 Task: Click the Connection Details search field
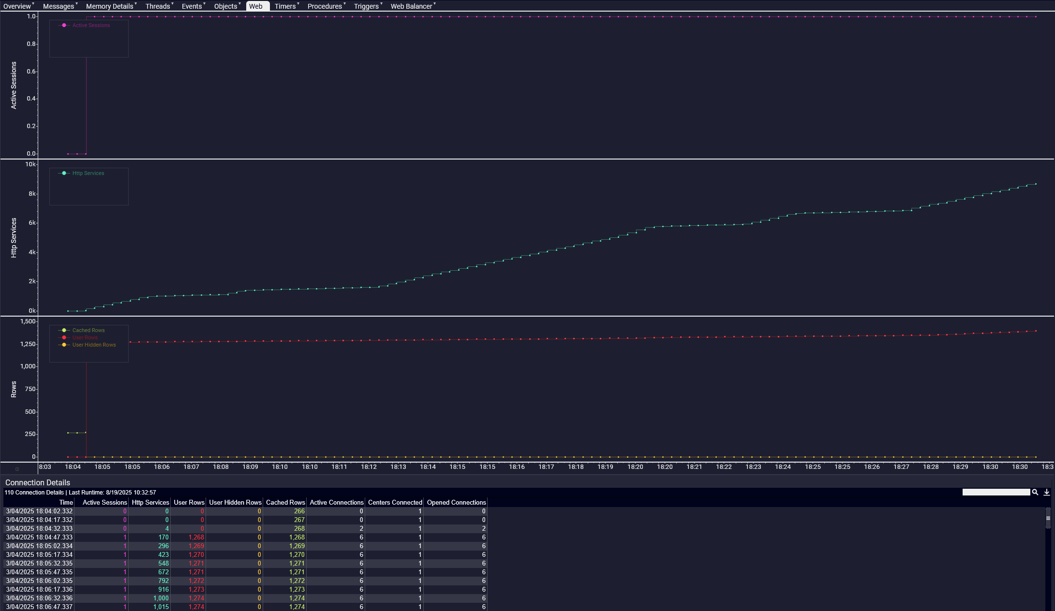coord(996,492)
